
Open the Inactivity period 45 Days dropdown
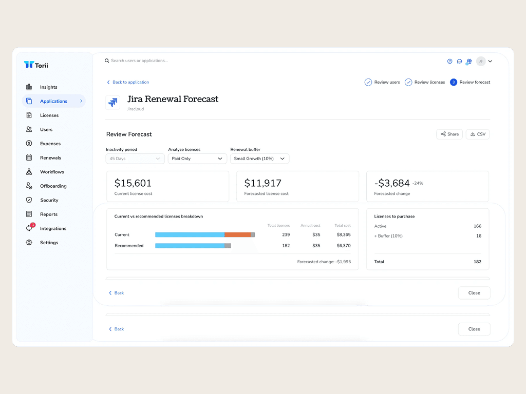pyautogui.click(x=135, y=159)
